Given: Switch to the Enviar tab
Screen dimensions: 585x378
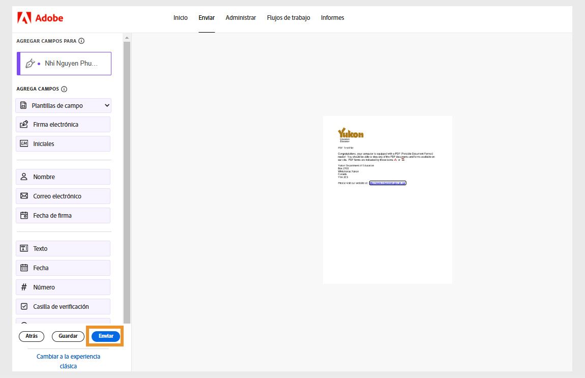Looking at the screenshot, I should [207, 17].
